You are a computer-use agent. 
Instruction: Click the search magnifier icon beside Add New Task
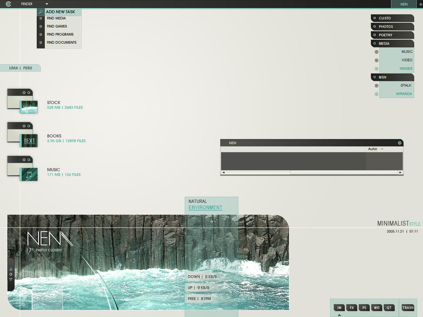(41, 12)
